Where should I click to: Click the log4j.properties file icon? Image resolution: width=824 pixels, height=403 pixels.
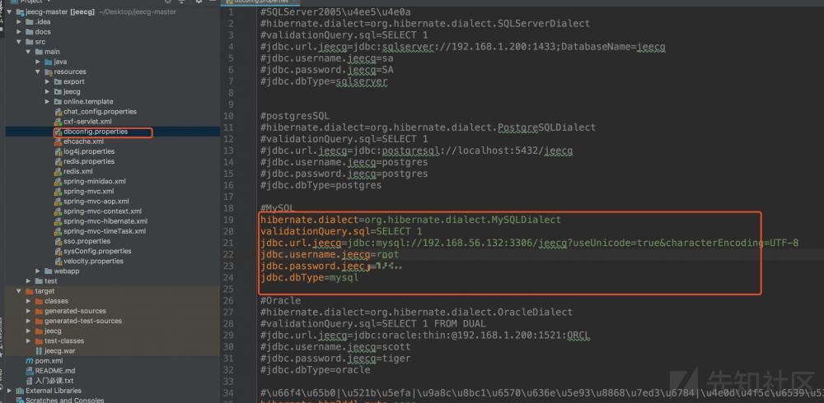(58, 151)
